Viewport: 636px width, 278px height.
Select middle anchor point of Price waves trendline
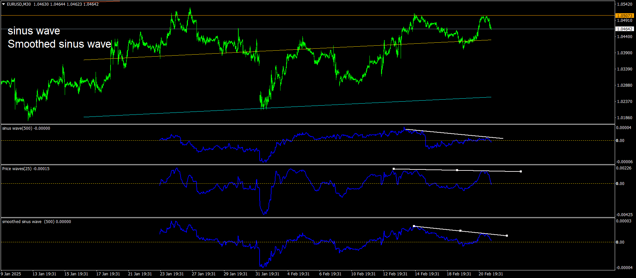coord(457,170)
